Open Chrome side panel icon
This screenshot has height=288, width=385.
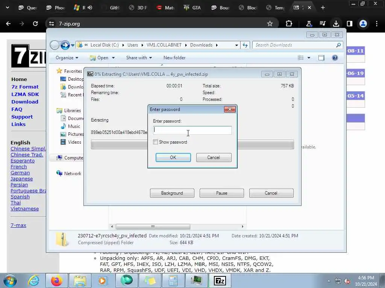point(349,24)
